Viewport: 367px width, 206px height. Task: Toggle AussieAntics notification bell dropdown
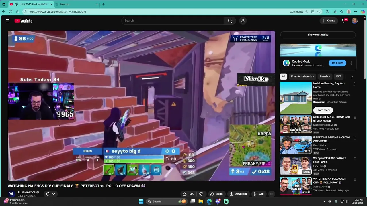coord(50,194)
